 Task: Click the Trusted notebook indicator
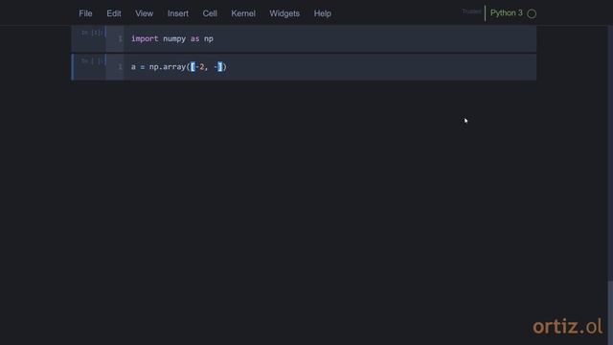click(471, 11)
